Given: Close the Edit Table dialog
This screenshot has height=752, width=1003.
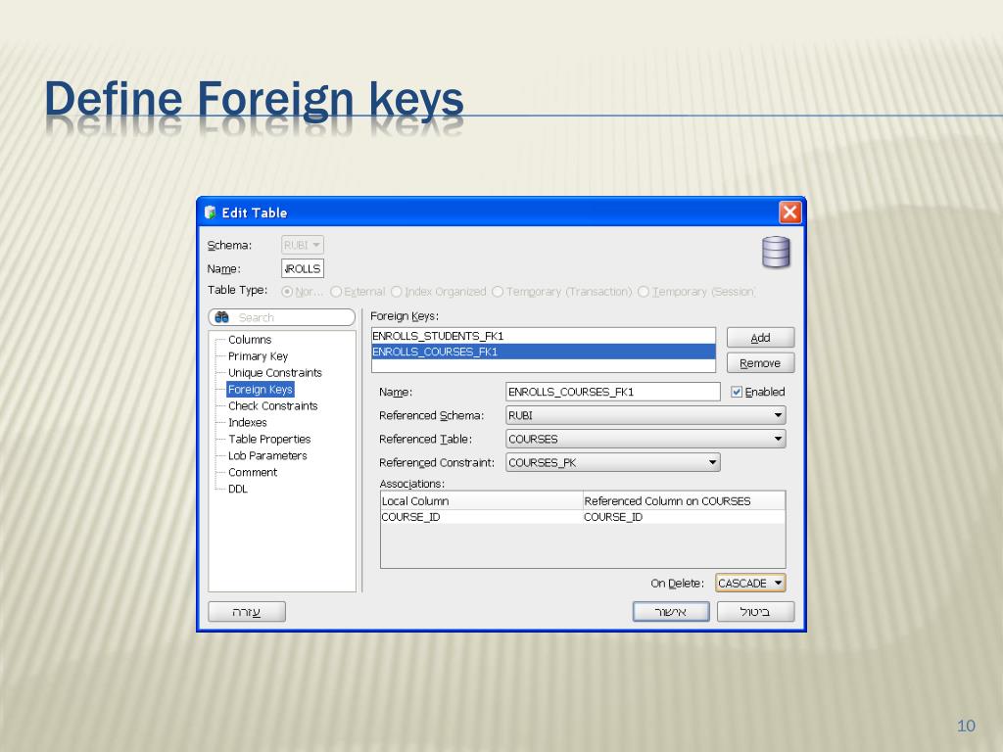Looking at the screenshot, I should coord(790,212).
